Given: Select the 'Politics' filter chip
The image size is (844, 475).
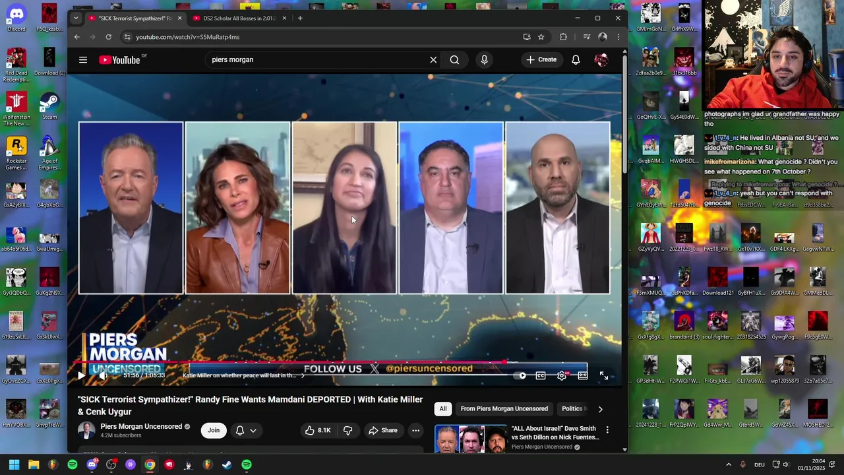Looking at the screenshot, I should tap(572, 409).
